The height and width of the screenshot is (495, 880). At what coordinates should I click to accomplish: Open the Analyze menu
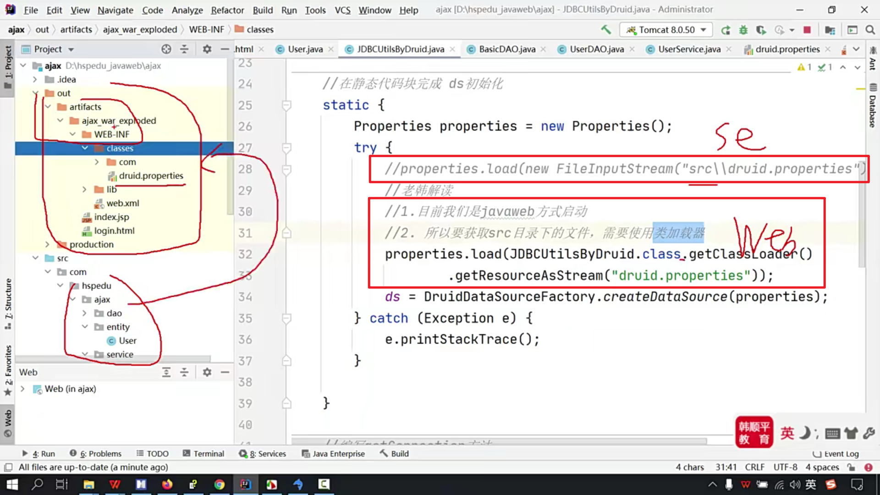coord(187,10)
